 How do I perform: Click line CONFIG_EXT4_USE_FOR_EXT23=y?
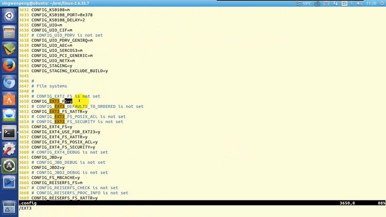tap(66, 132)
